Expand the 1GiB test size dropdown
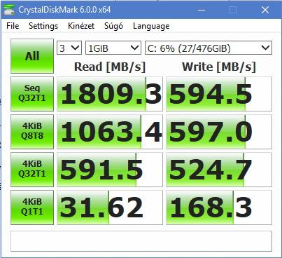 pos(113,48)
